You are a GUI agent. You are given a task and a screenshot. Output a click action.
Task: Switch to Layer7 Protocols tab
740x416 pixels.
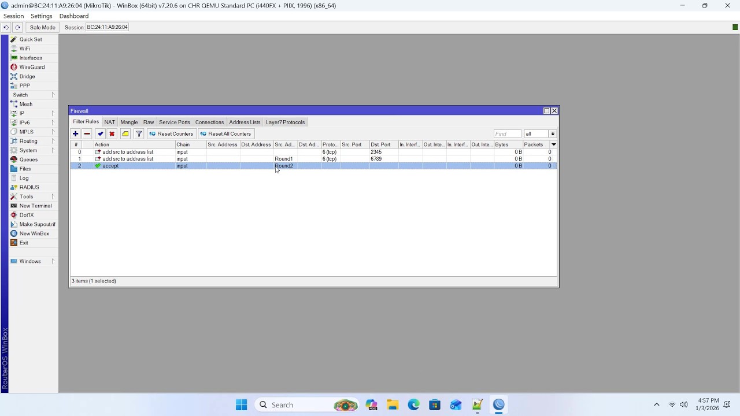point(285,122)
